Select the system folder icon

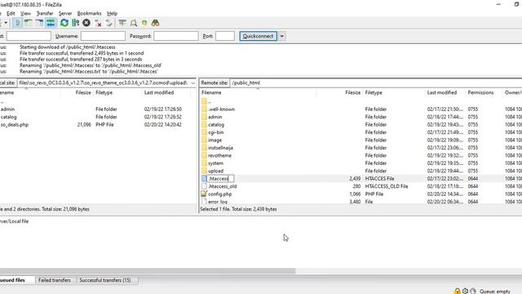point(204,163)
